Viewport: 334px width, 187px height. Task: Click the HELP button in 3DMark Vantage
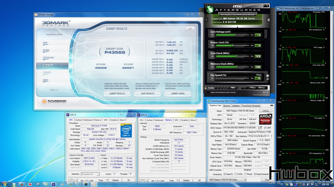190,29
